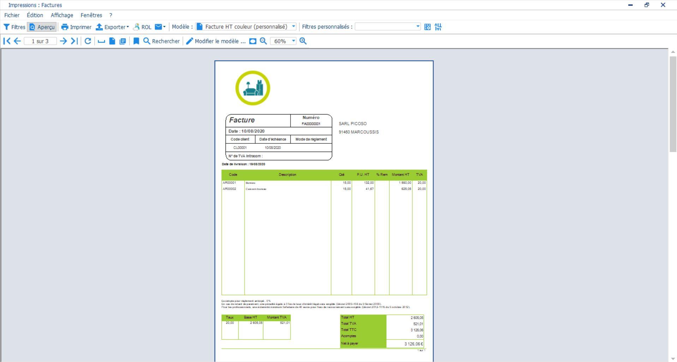Open the zoom level 60% dropdown

294,41
